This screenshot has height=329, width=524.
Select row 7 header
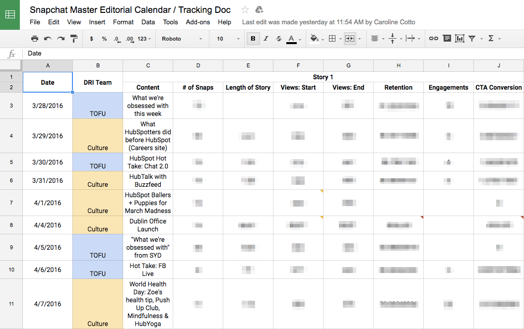pos(11,203)
